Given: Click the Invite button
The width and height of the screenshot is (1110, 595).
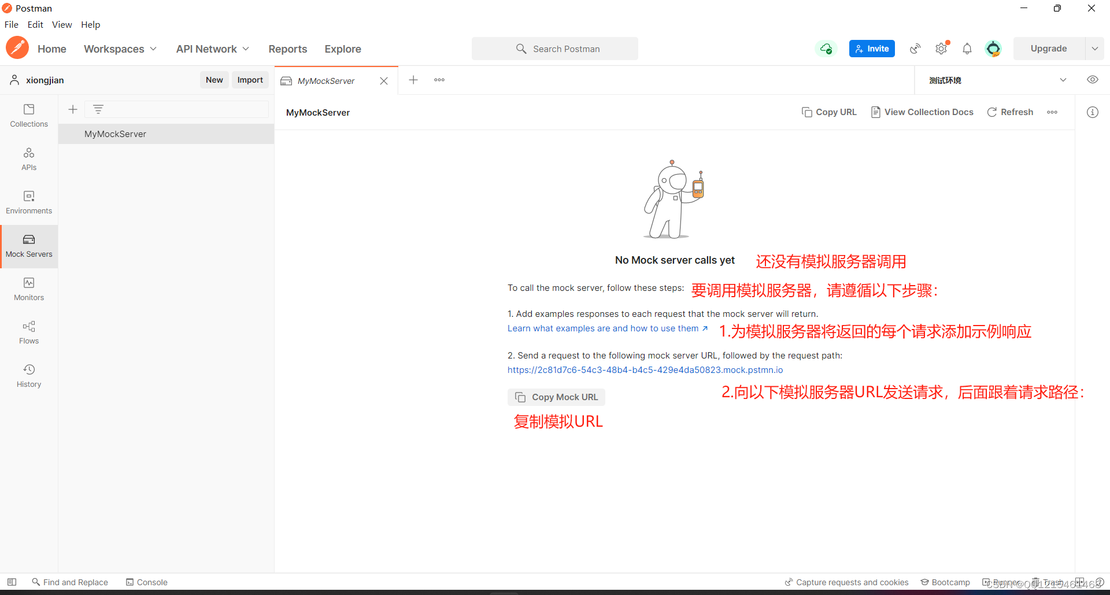Looking at the screenshot, I should click(872, 49).
